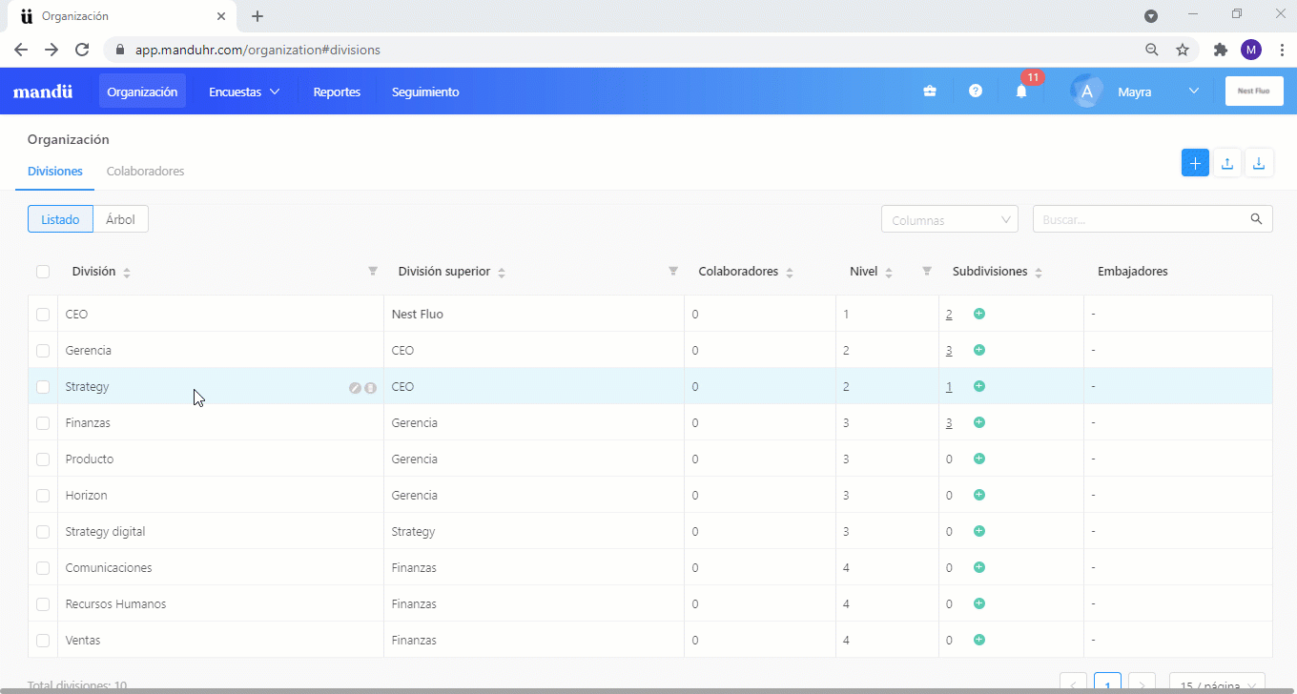Sort by División superior column
This screenshot has height=694, width=1297.
click(x=502, y=273)
